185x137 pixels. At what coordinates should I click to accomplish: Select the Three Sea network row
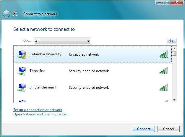(x=93, y=71)
